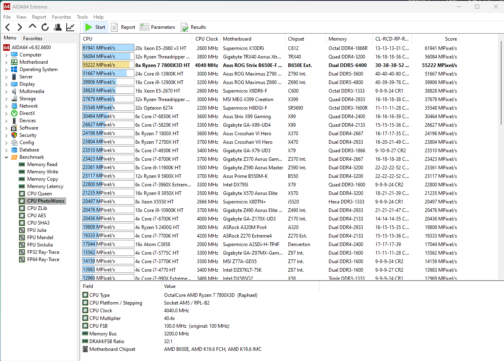Click the Database icon in tree
Viewport: 504px width, 361px height.
click(x=14, y=150)
